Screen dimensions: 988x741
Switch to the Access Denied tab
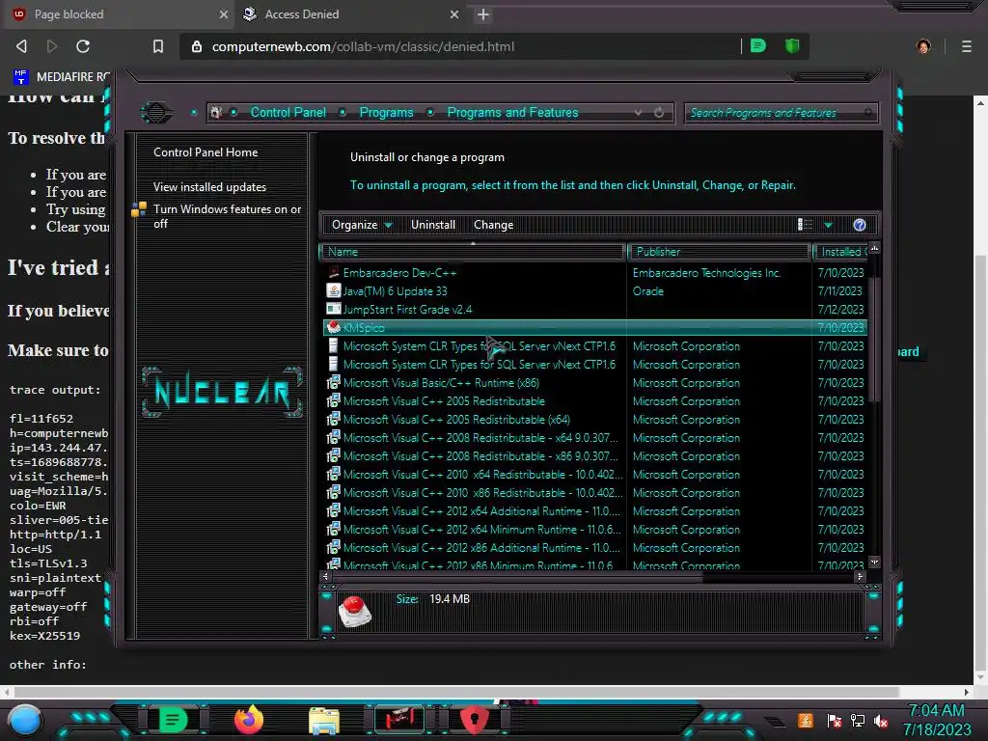coord(351,14)
